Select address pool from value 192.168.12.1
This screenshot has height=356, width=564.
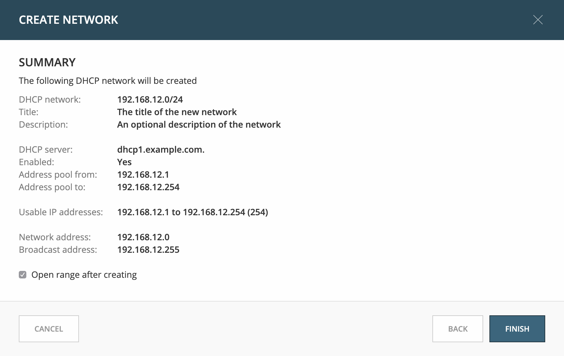[x=143, y=175]
